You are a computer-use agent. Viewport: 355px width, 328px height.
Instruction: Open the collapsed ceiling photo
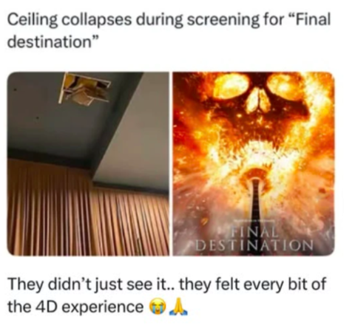click(88, 163)
